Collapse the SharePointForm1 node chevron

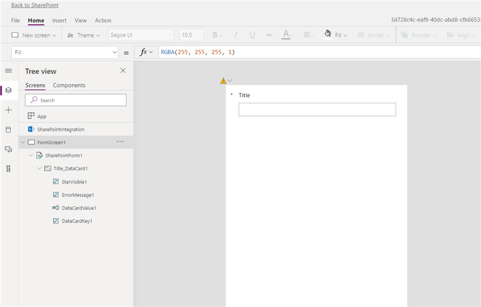coord(31,155)
